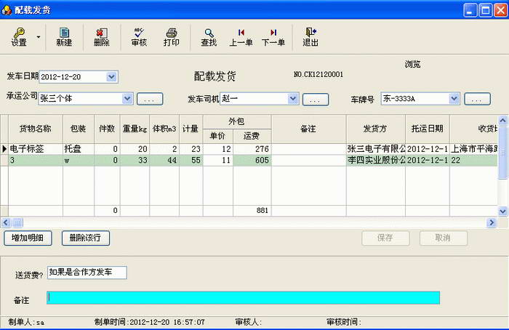Click the 托运日期 column header
The height and width of the screenshot is (330, 509).
(x=428, y=129)
